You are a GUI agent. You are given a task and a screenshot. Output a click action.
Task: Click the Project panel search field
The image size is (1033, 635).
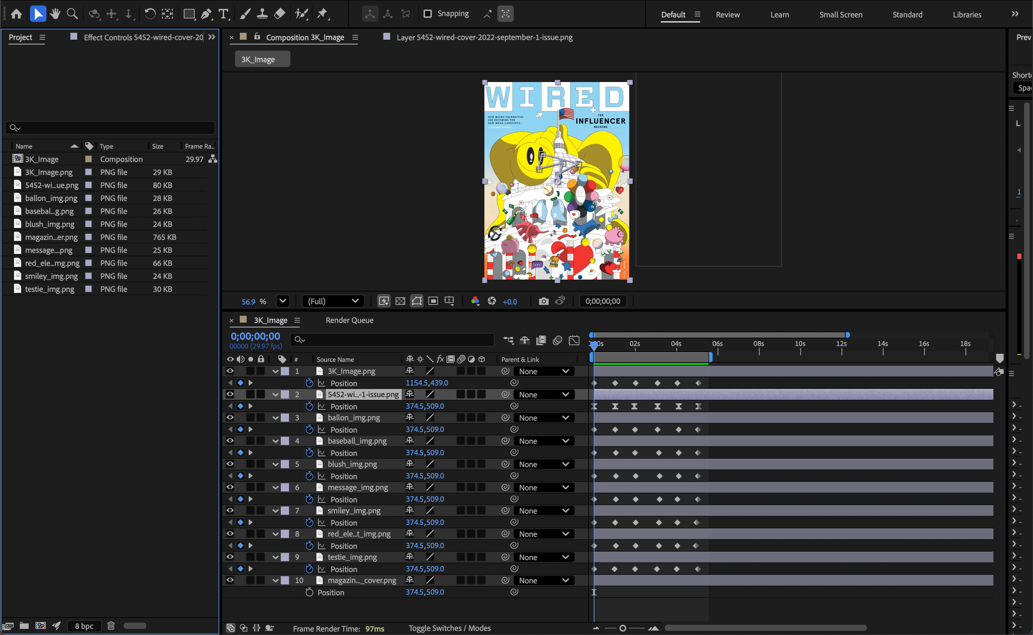(x=110, y=128)
